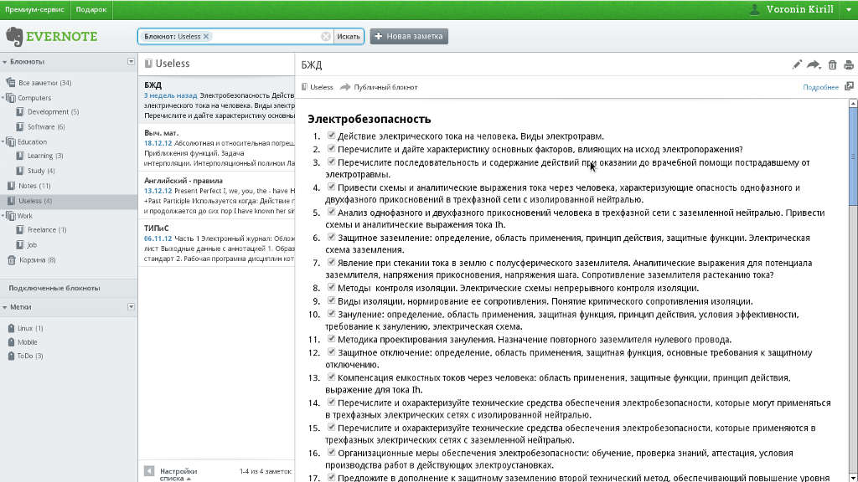Click the Voronin Kirill account name
This screenshot has width=858, height=482.
(799, 9)
